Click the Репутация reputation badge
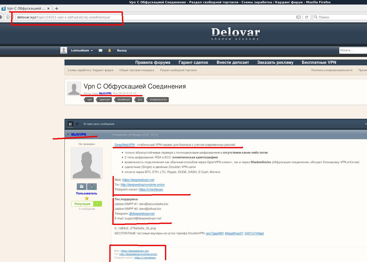Image resolution: width=367 pixels, height=262 pixels. coord(87,204)
